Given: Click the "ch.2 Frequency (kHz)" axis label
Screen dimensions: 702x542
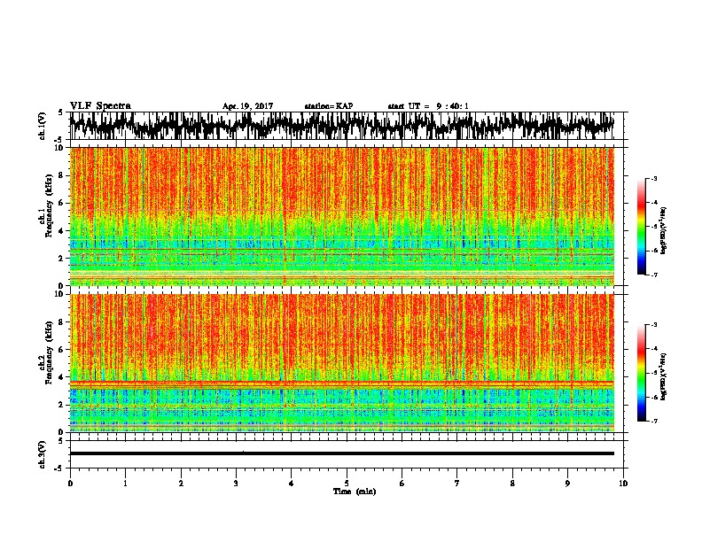Looking at the screenshot, I should tap(48, 352).
